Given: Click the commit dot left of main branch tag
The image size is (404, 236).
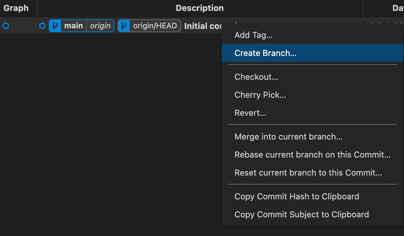Looking at the screenshot, I should pos(42,26).
